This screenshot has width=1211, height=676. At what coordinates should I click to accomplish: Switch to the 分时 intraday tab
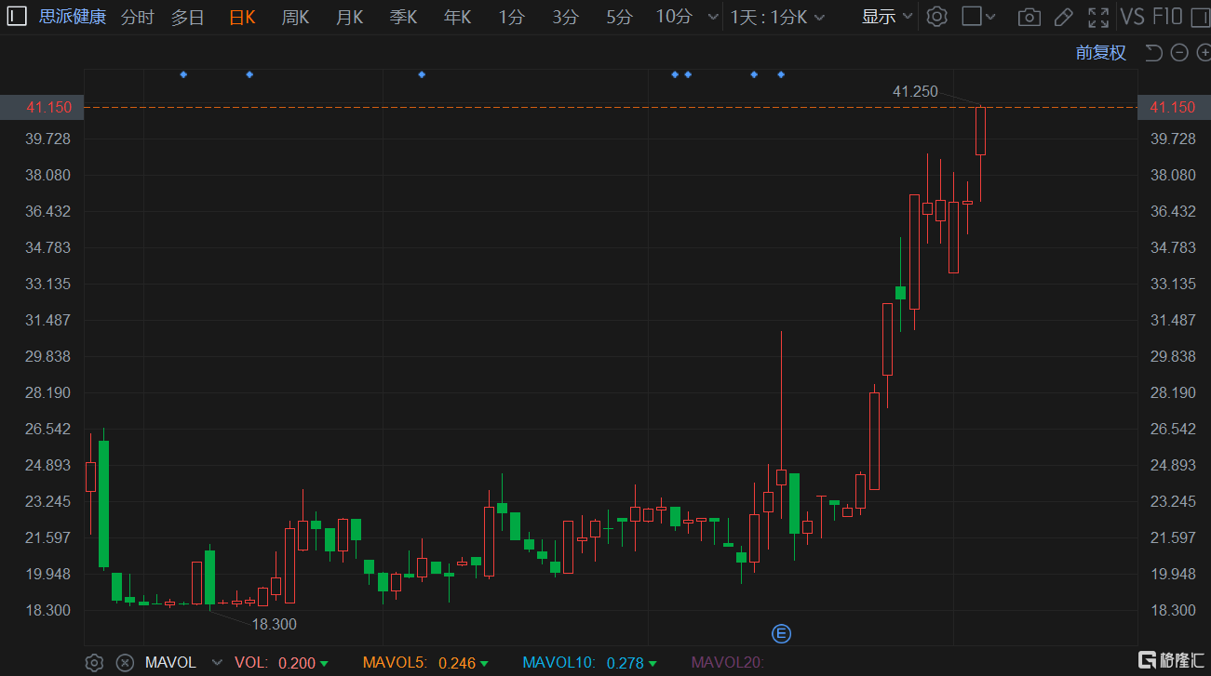click(136, 16)
